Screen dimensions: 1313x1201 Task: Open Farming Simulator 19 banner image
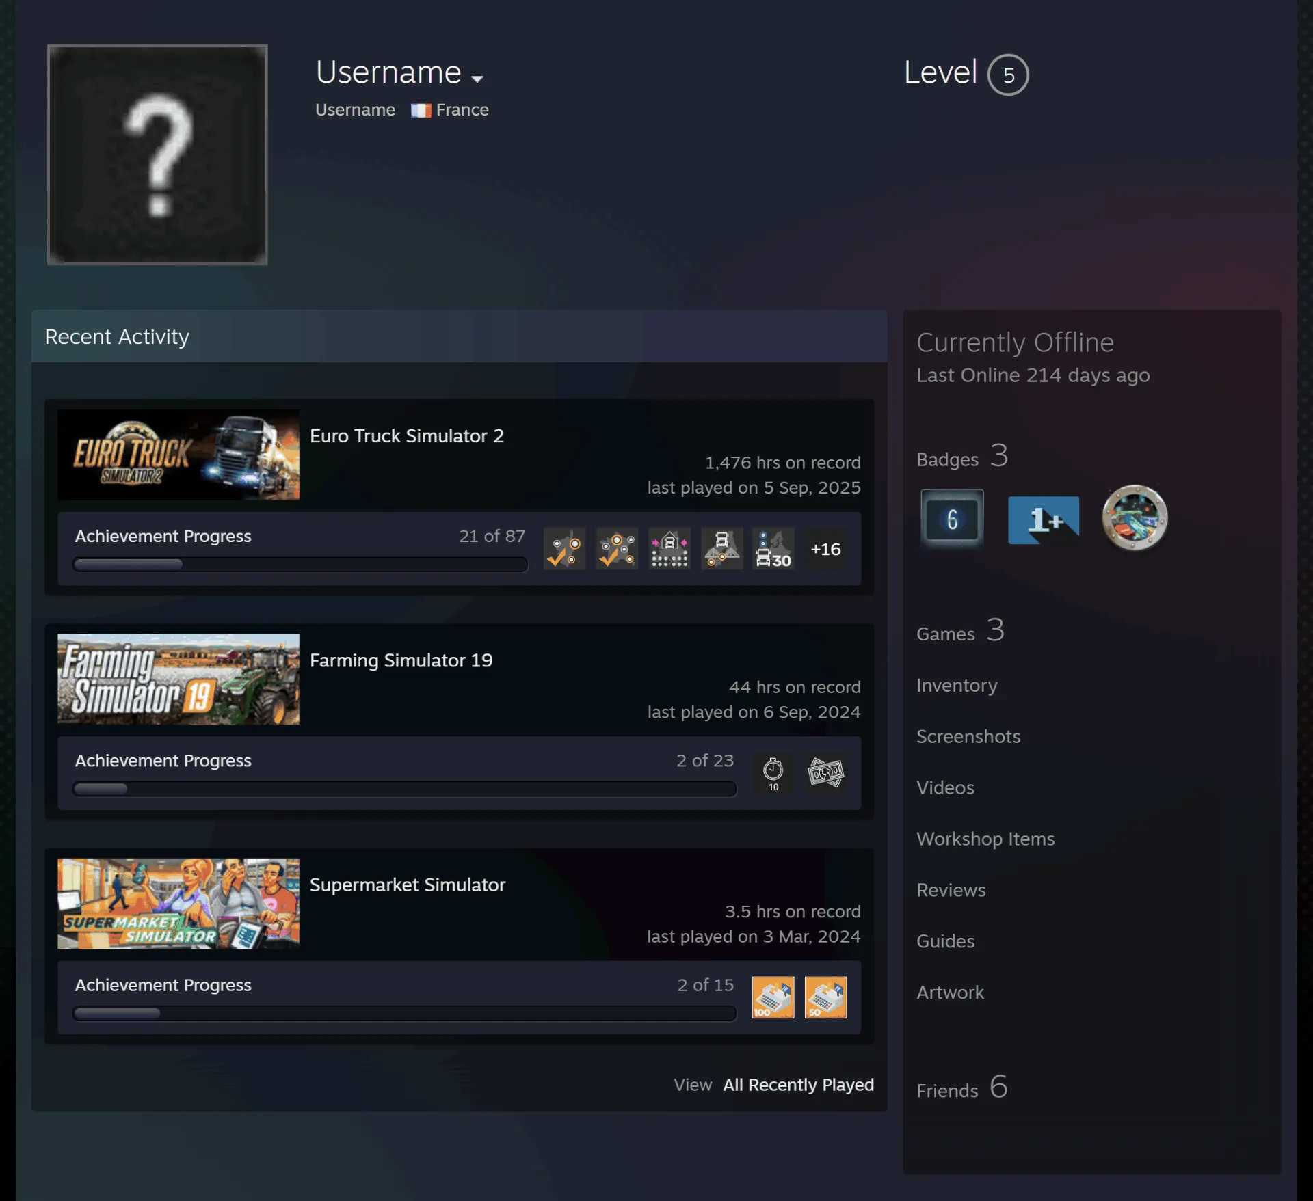pos(178,679)
